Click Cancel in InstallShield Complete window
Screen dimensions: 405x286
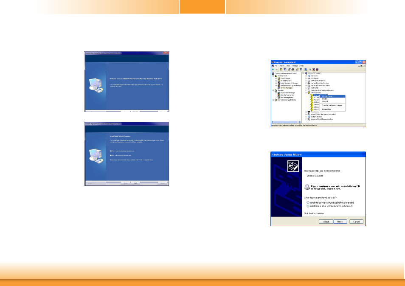pos(162,183)
